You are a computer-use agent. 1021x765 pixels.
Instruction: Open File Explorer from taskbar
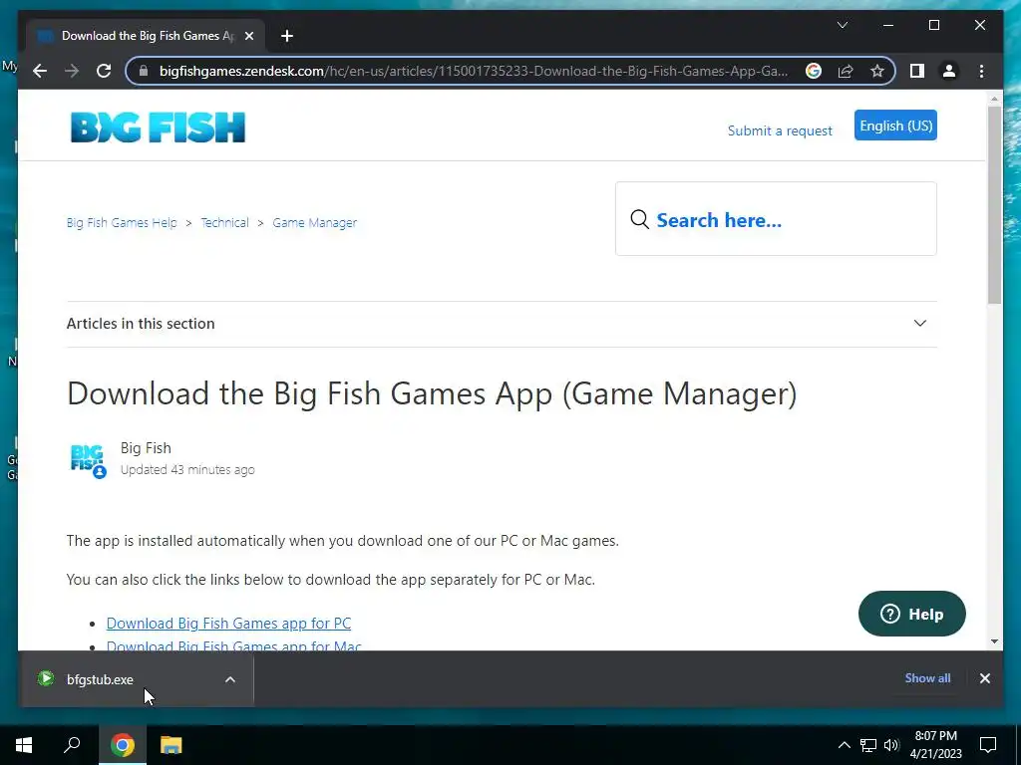(x=170, y=745)
